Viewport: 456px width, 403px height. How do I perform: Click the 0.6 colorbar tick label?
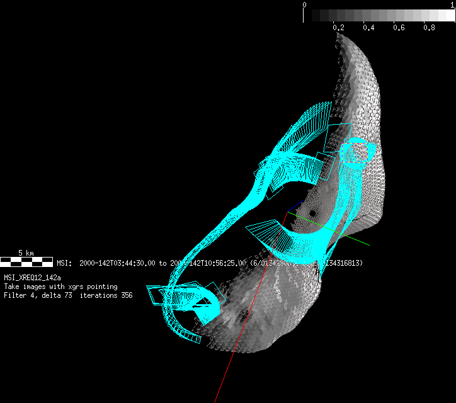[x=399, y=28]
